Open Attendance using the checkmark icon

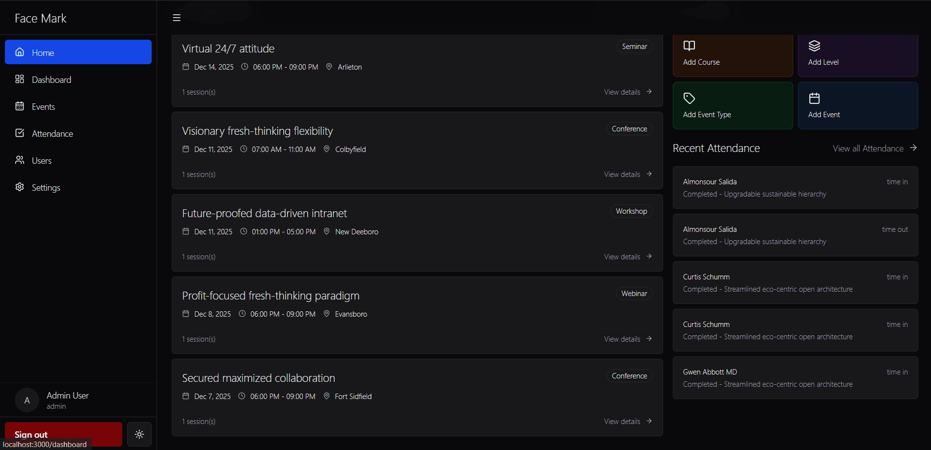[20, 133]
